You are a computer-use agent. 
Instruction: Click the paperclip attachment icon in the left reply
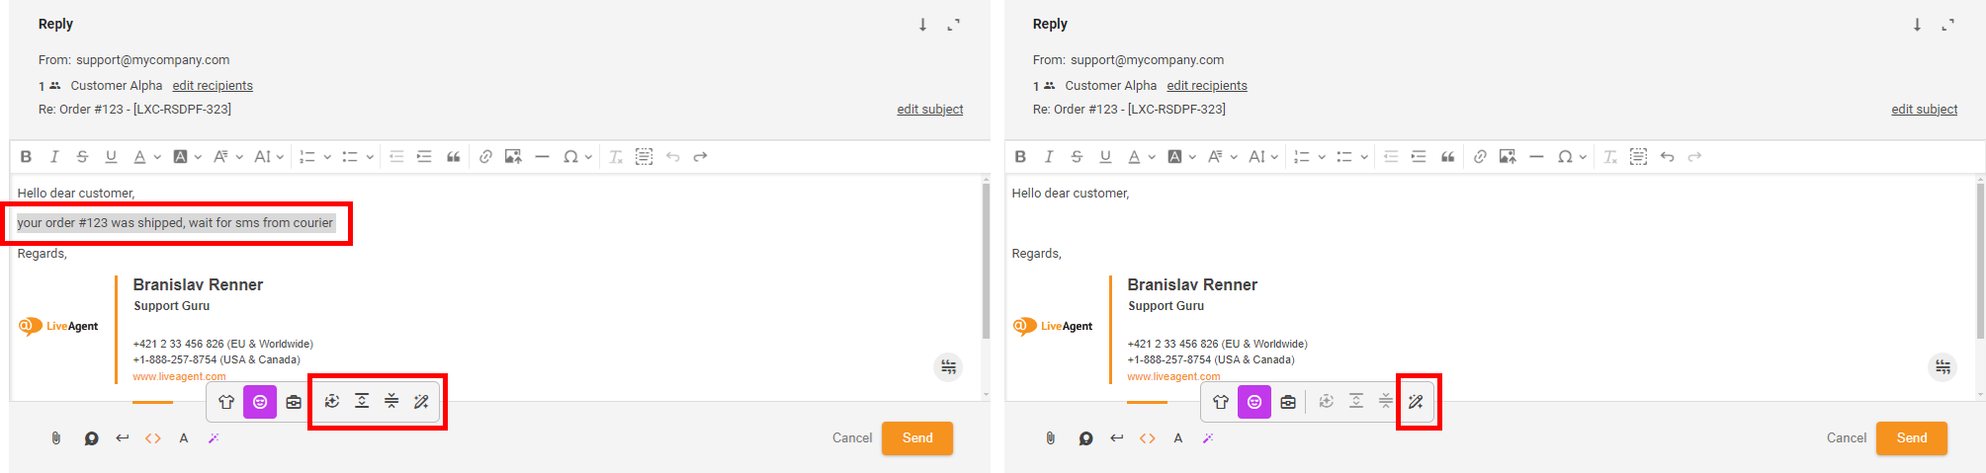pyautogui.click(x=56, y=438)
